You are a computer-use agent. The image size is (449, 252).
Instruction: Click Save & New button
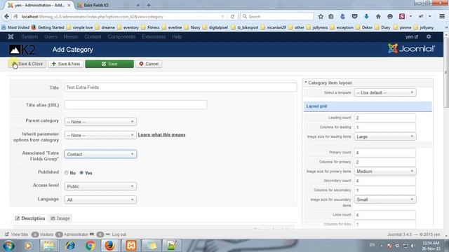[65, 64]
